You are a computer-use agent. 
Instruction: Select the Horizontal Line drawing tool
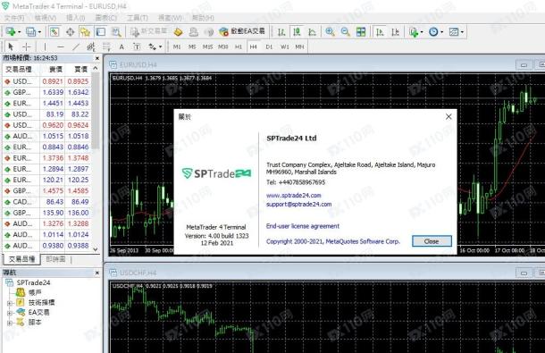click(61, 46)
